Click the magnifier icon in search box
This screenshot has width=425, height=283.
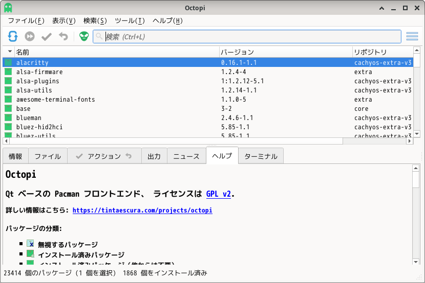coord(99,36)
